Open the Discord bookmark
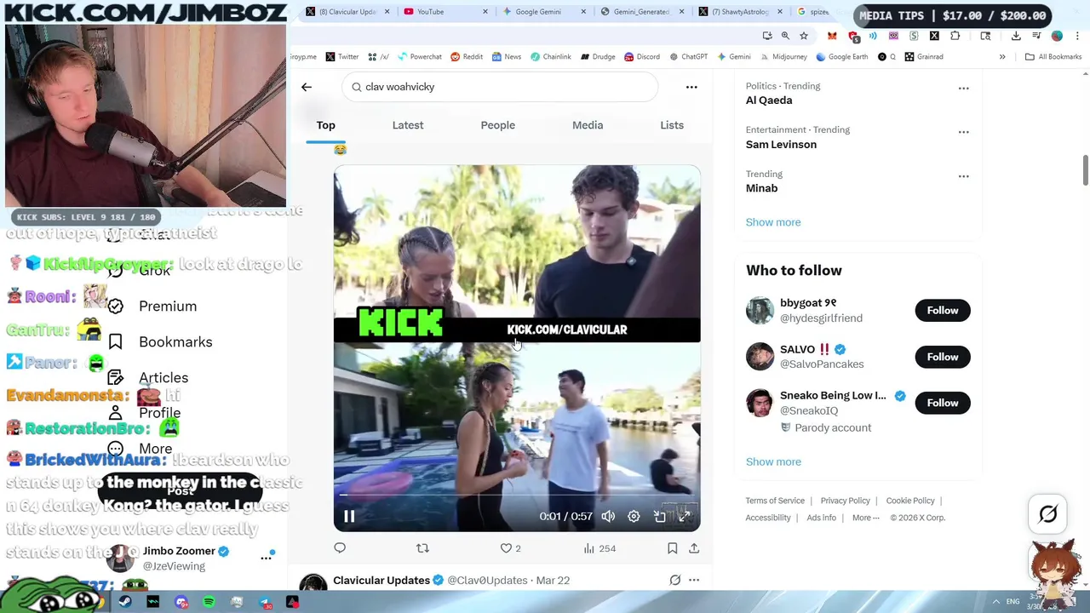Viewport: 1090px width, 613px height. [x=642, y=57]
